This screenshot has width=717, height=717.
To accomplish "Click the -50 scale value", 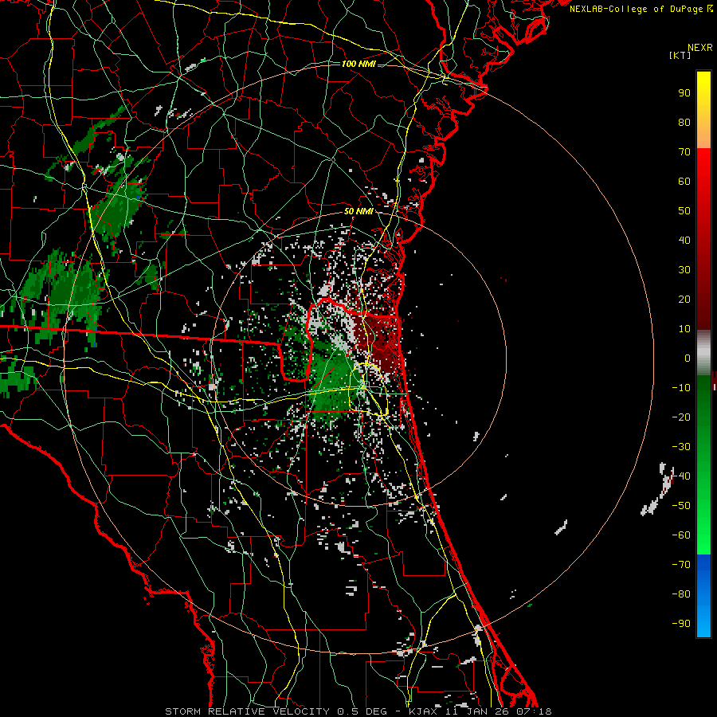I will [681, 506].
